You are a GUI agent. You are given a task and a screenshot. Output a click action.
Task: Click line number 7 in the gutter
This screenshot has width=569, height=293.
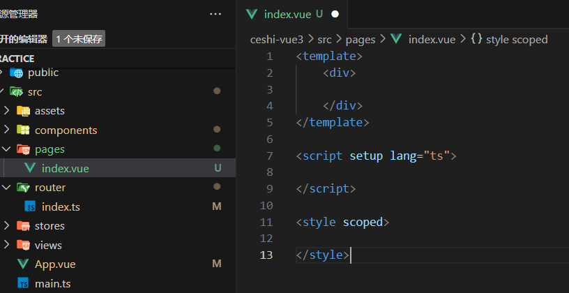(269, 156)
